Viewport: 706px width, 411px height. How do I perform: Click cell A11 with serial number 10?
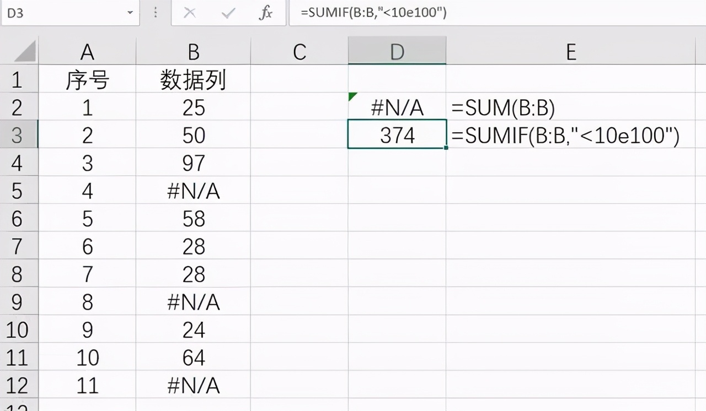click(87, 358)
